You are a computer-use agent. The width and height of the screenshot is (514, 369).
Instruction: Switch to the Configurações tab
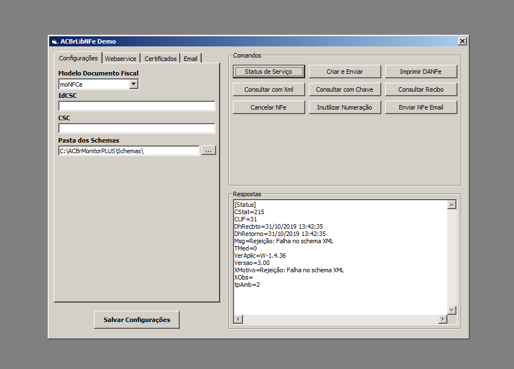click(78, 58)
